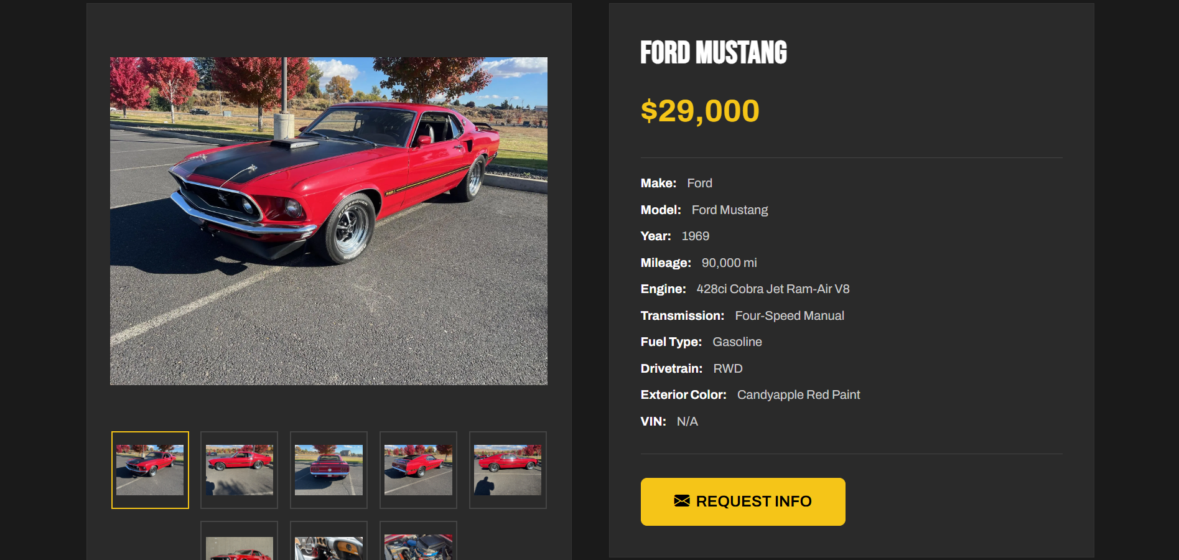1179x560 pixels.
Task: Choose the fifth thumbnail with photographer's shadow
Action: click(x=508, y=470)
